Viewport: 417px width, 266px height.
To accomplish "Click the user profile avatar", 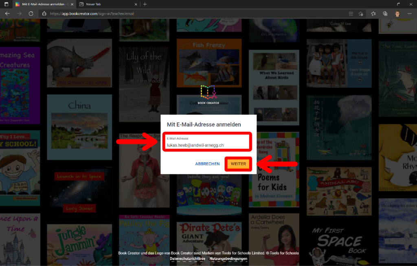I will tap(397, 13).
